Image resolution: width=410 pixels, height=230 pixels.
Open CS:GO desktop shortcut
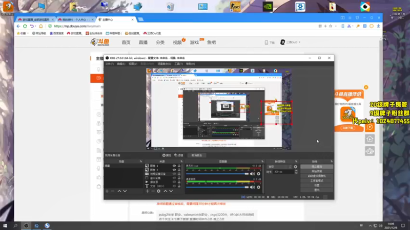click(235, 7)
